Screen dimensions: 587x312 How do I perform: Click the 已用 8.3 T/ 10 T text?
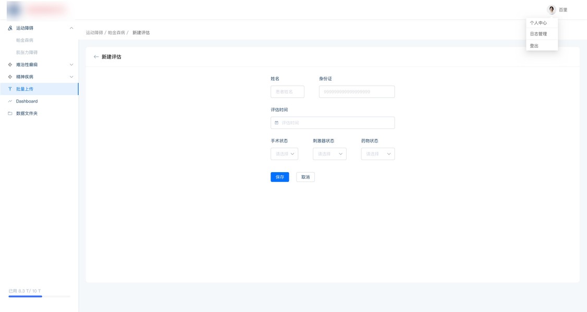[x=25, y=291]
